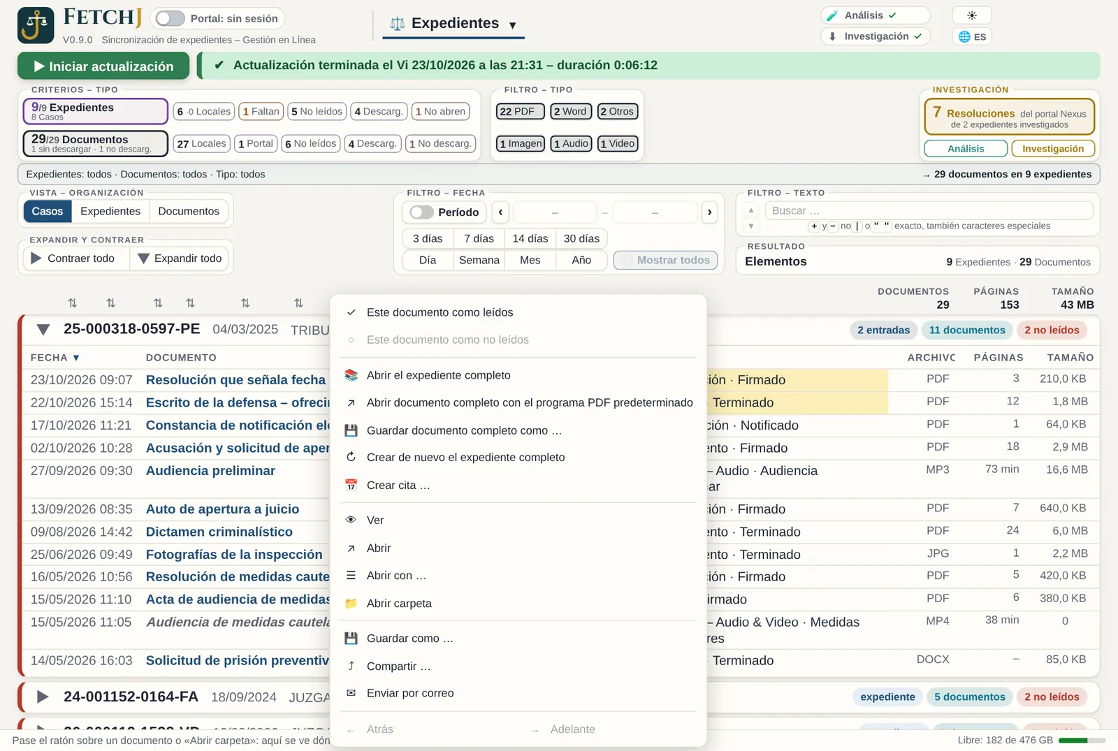This screenshot has width=1118, height=751.
Task: Click the floppy icon beside Guardar como …
Action: click(x=351, y=639)
